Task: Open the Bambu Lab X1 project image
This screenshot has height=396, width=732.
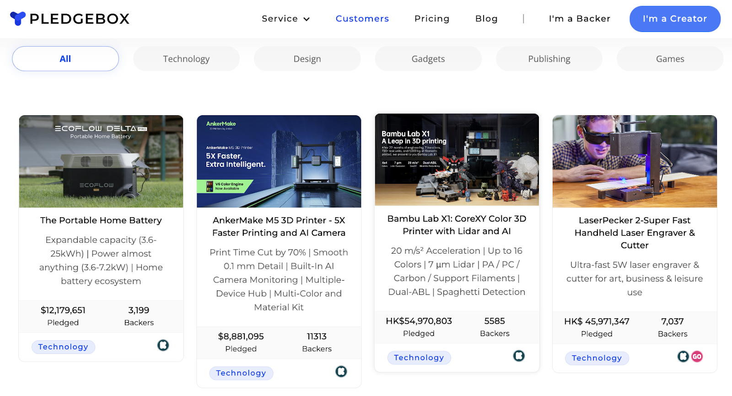Action: 457,160
